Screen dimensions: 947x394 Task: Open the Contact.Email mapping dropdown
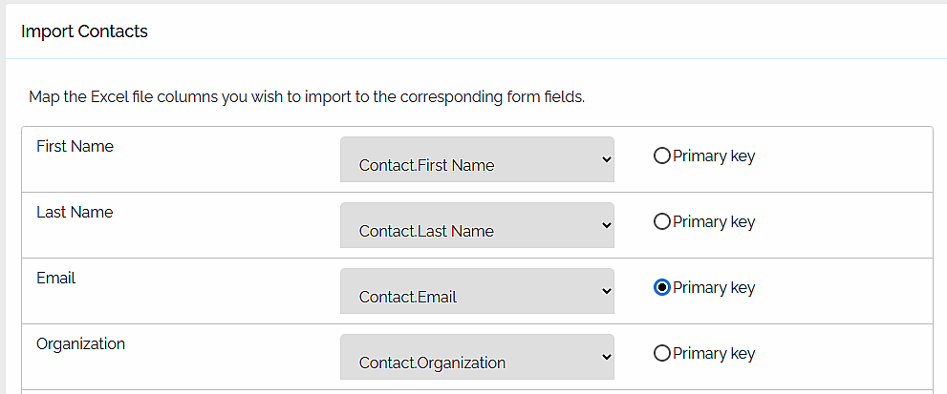(476, 291)
